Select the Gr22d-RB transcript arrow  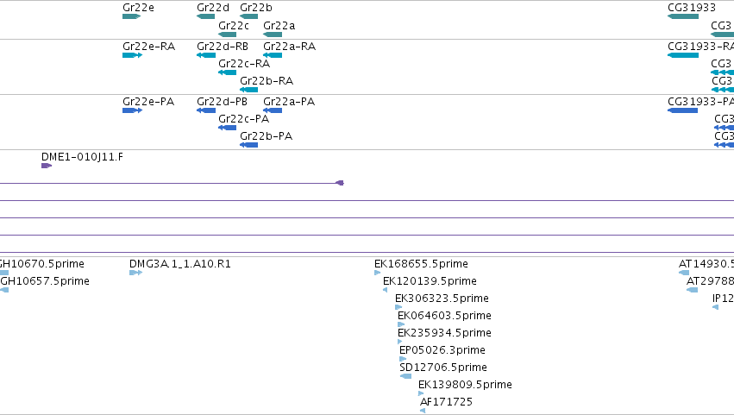click(206, 55)
